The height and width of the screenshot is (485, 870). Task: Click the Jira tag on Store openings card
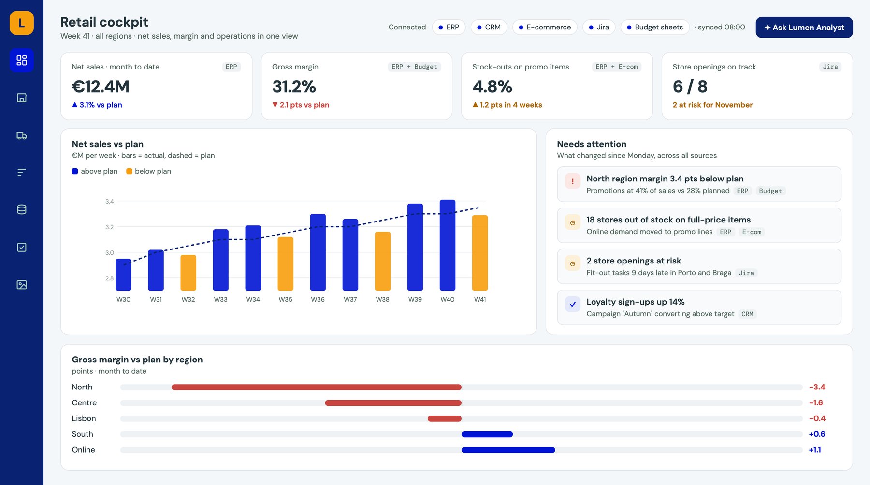click(830, 67)
